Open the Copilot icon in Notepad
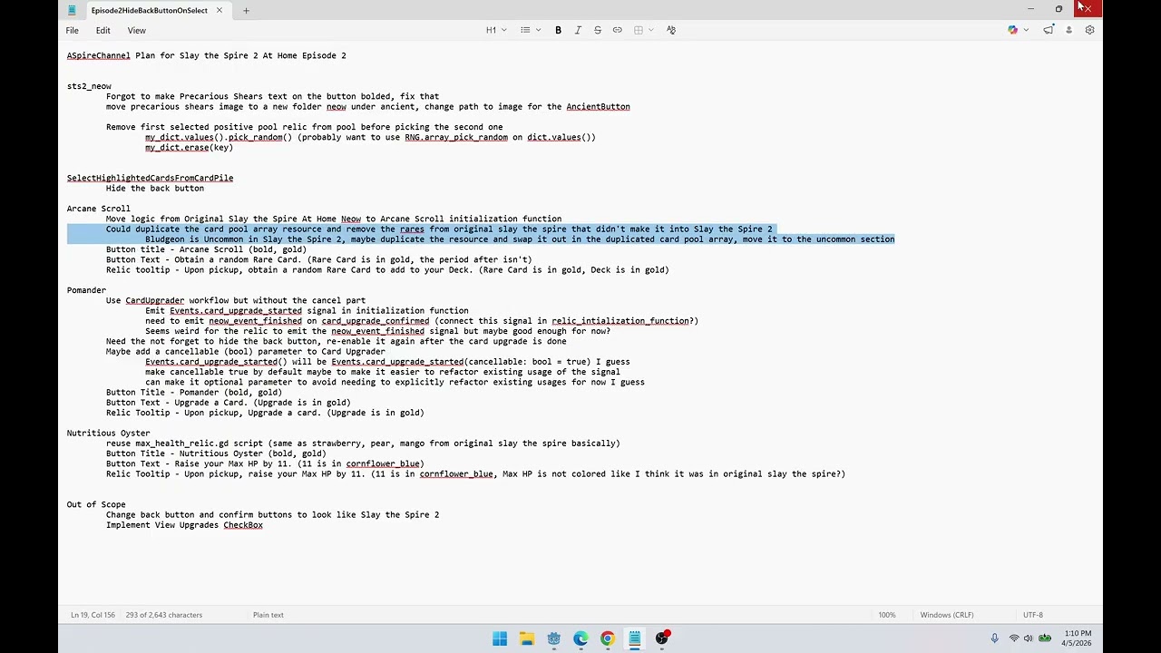Screen dimensions: 1161x653 coord(1012,30)
